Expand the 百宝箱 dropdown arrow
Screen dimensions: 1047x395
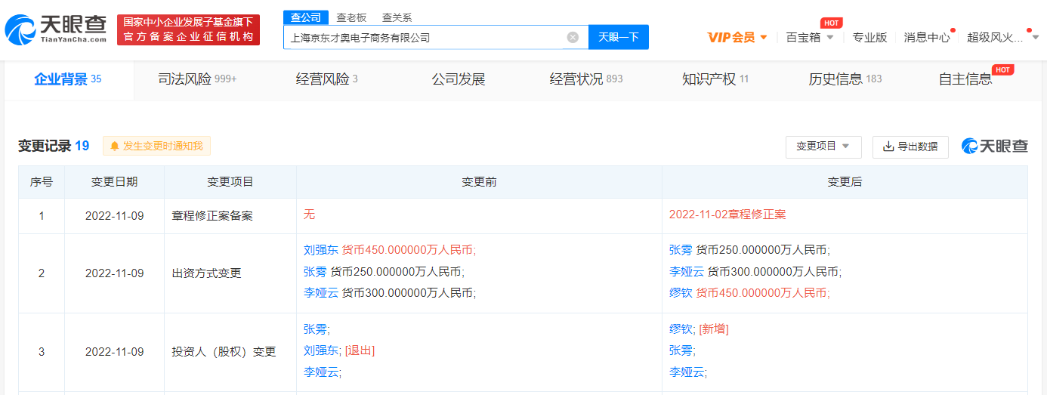pyautogui.click(x=830, y=37)
